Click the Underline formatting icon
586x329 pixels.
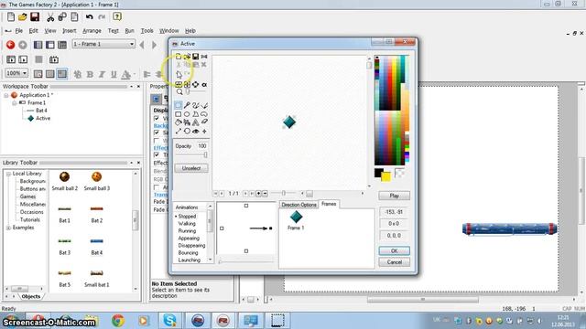coord(114,74)
